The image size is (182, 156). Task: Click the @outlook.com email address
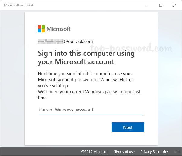(x=78, y=41)
